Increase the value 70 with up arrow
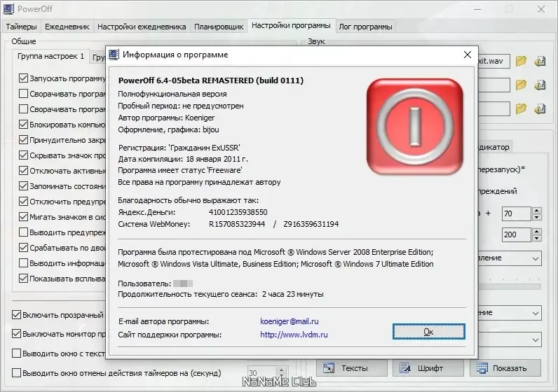The image size is (558, 392). point(537,210)
